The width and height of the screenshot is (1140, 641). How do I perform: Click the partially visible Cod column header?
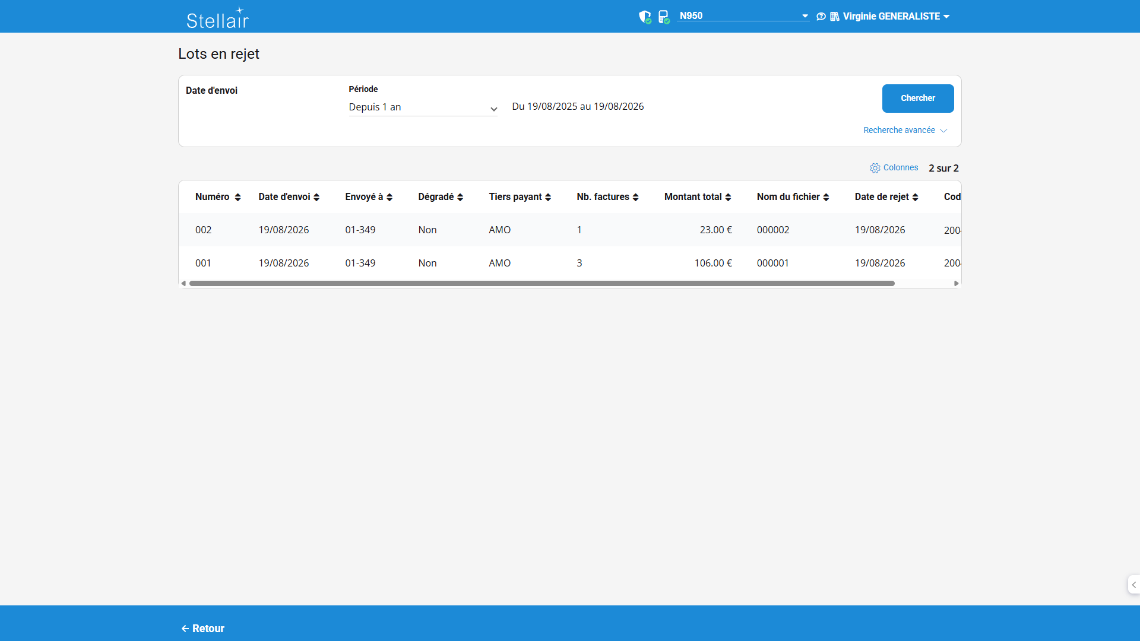(952, 197)
